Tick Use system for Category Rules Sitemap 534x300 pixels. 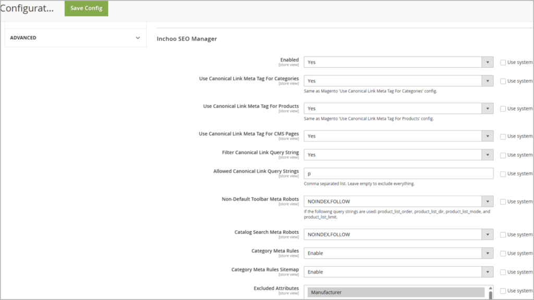pyautogui.click(x=503, y=272)
